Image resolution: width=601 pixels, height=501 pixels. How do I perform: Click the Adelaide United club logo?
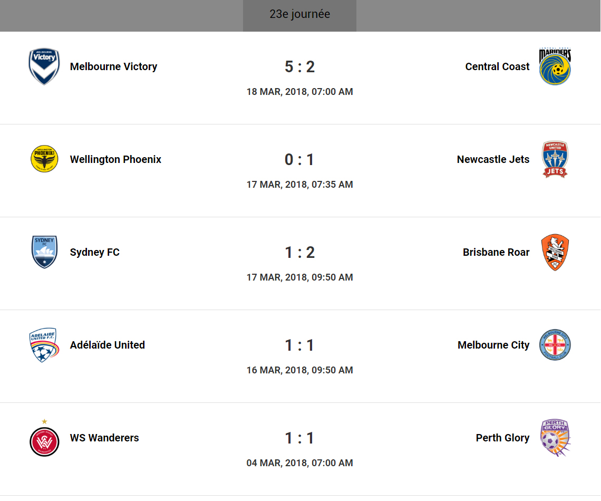[44, 345]
